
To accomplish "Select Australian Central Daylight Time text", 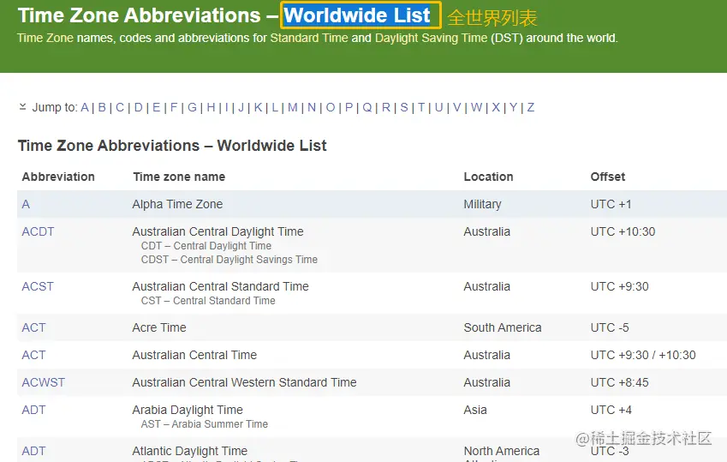I will click(x=218, y=231).
